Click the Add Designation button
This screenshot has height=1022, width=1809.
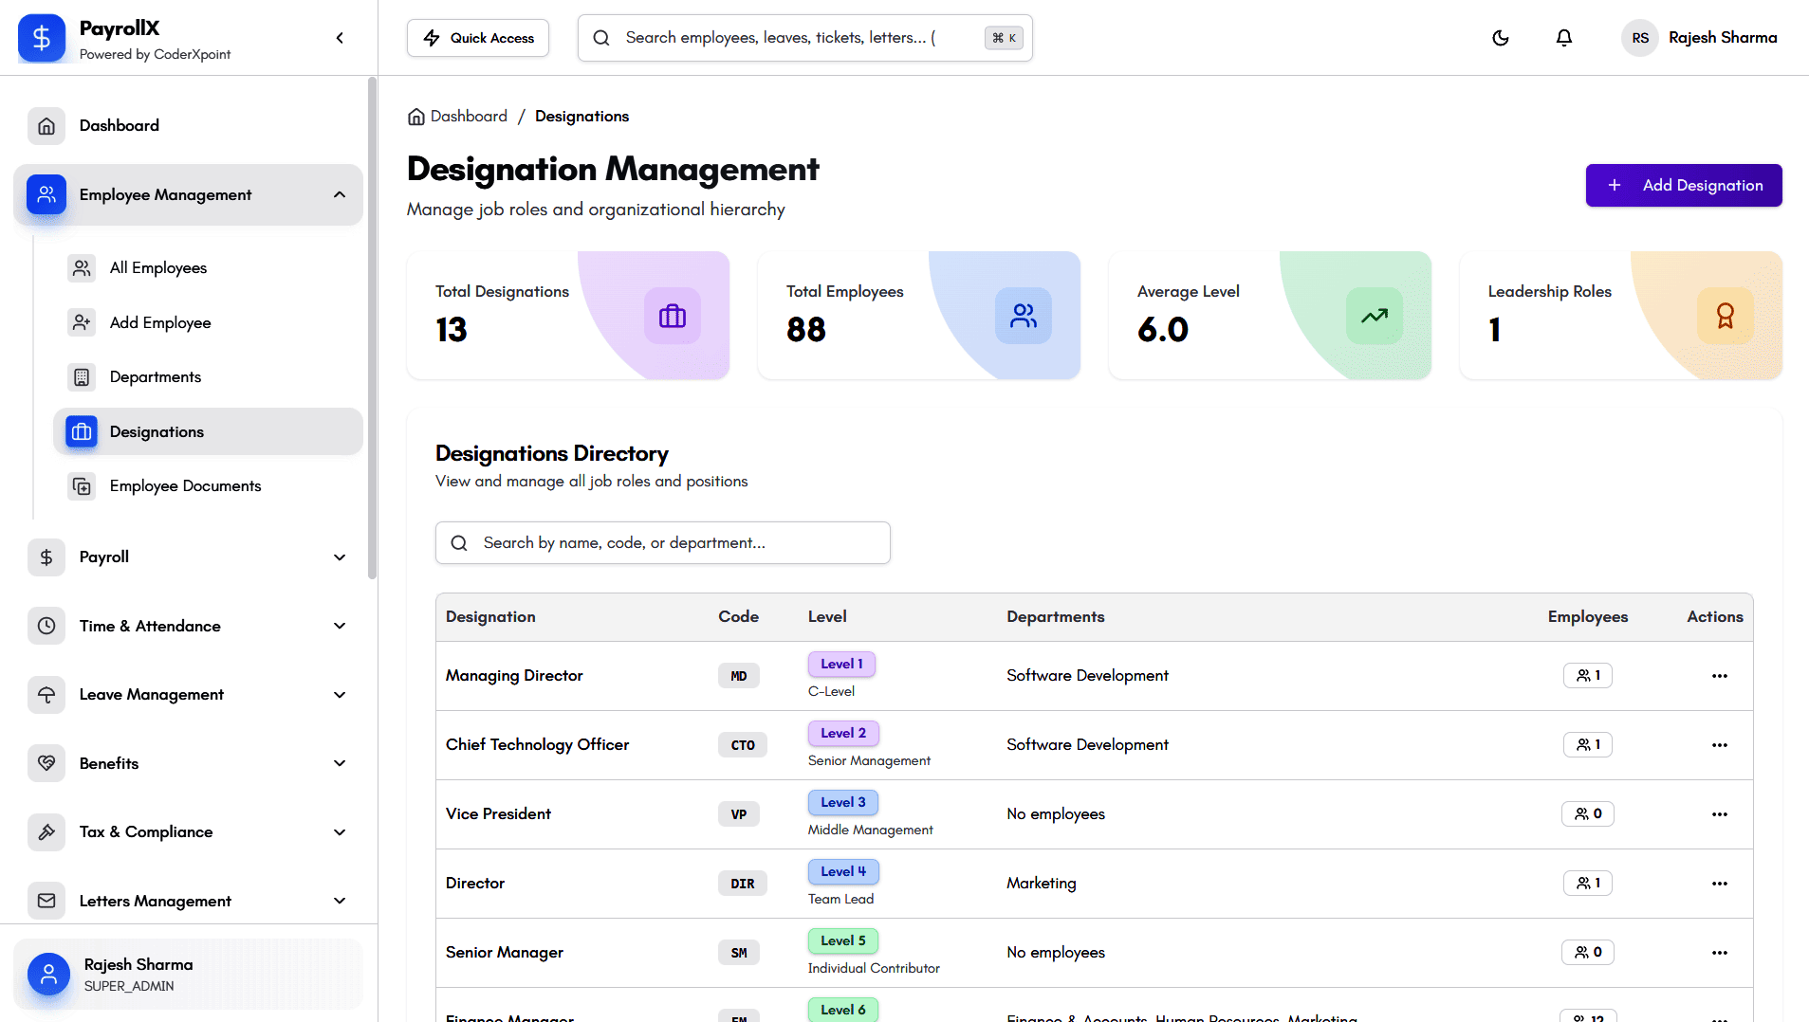click(1683, 186)
